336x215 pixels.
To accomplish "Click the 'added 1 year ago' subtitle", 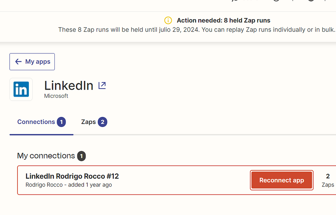I will pos(90,185).
